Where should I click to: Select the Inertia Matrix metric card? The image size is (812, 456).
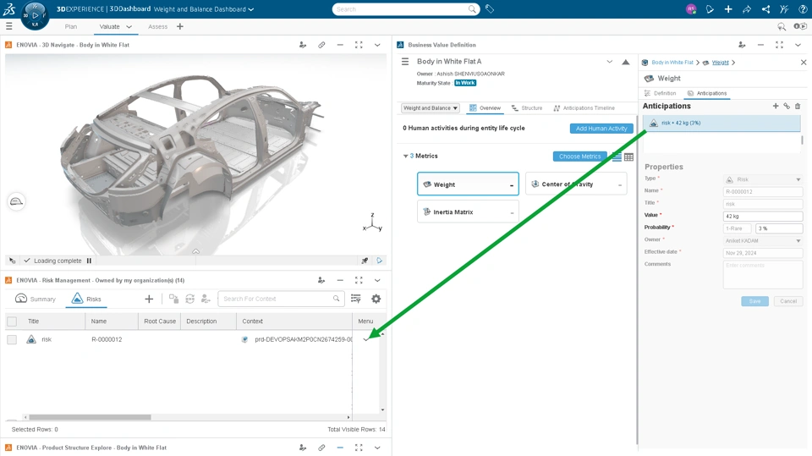coord(468,212)
